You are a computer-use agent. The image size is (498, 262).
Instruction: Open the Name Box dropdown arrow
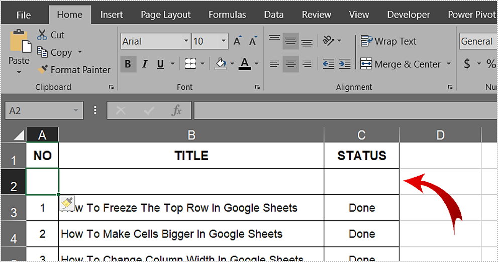pyautogui.click(x=76, y=110)
